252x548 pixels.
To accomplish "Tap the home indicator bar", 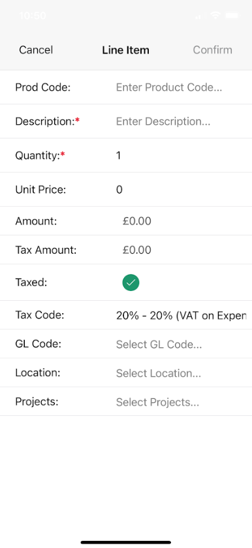I will point(126,542).
